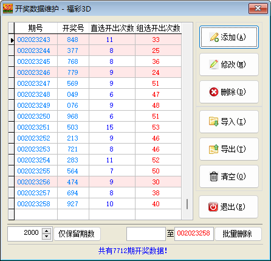The width and height of the screenshot is (271, 261).
Task: Click the 批量删除 batch delete button
Action: click(x=238, y=234)
